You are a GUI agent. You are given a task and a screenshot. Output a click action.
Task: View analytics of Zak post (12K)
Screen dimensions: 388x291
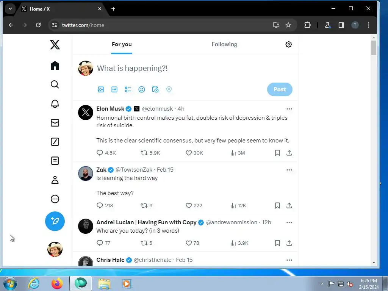[238, 206]
